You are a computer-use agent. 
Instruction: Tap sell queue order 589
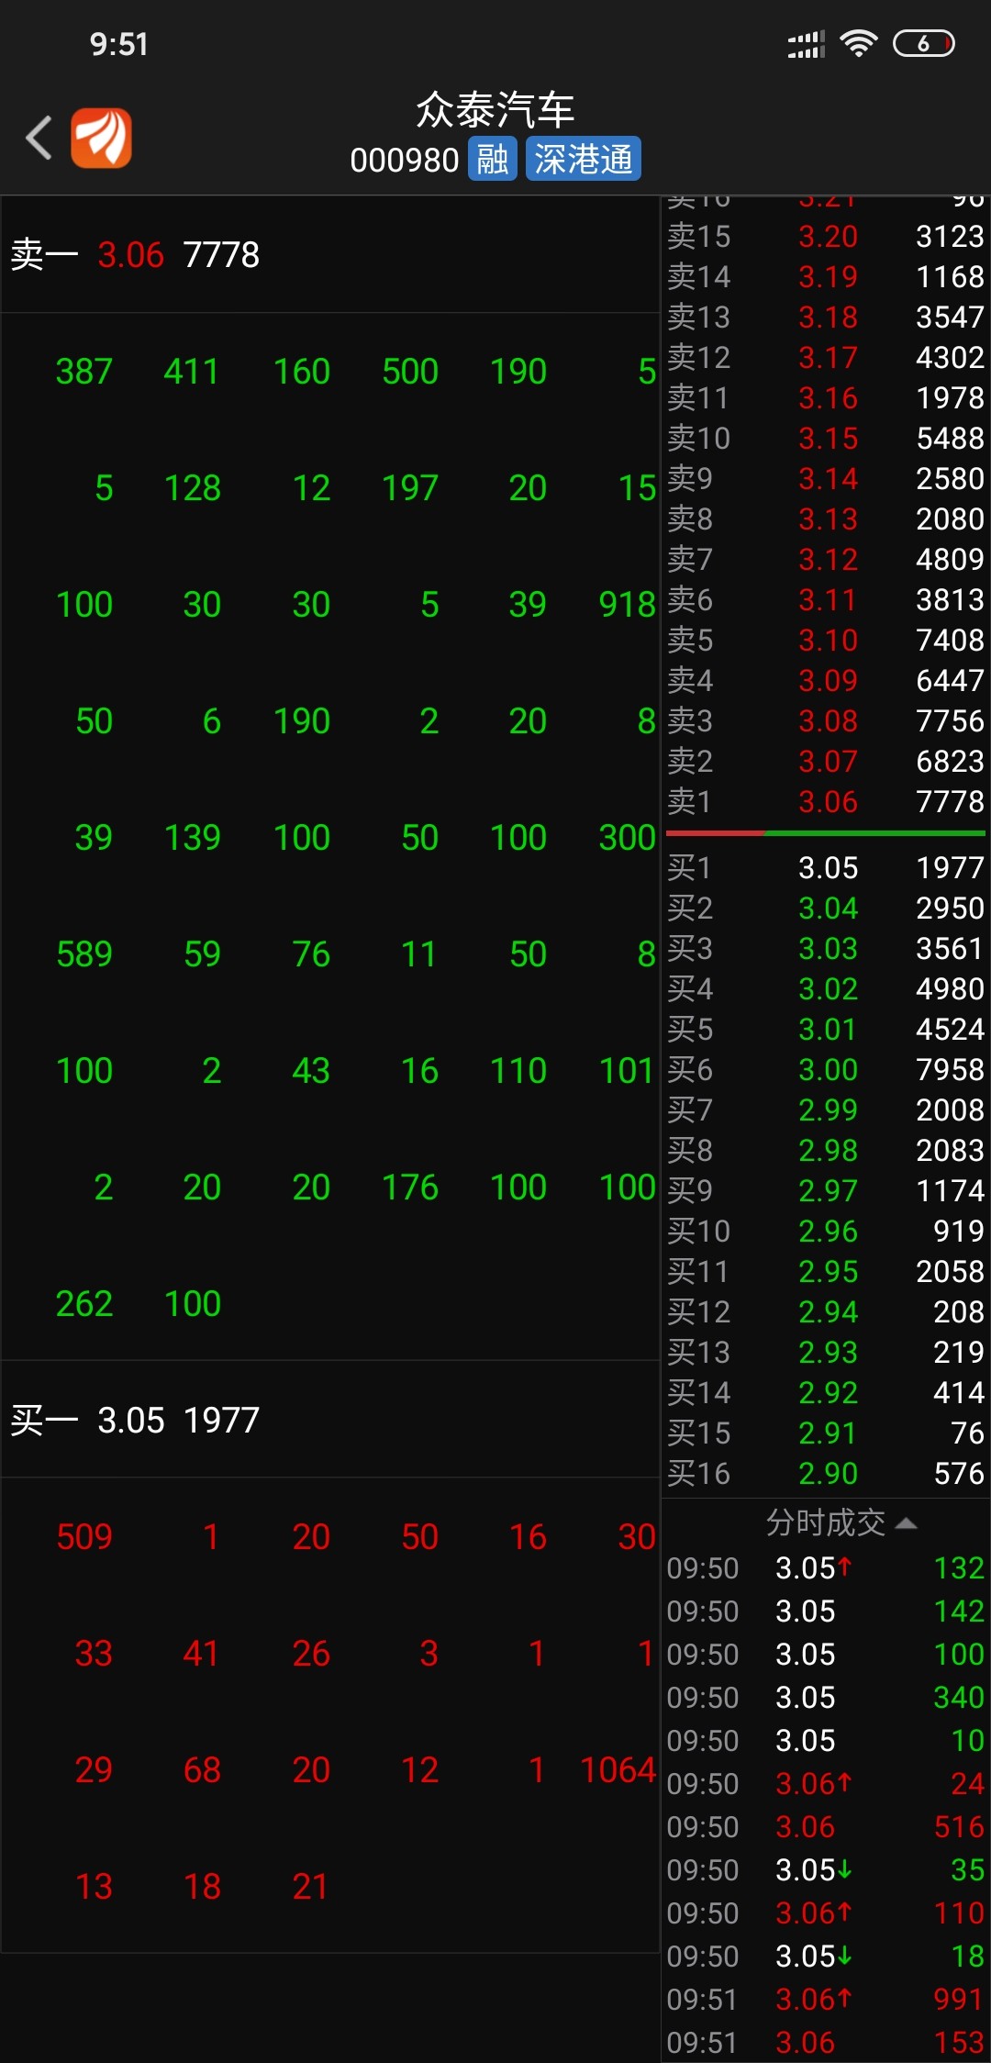coord(84,954)
